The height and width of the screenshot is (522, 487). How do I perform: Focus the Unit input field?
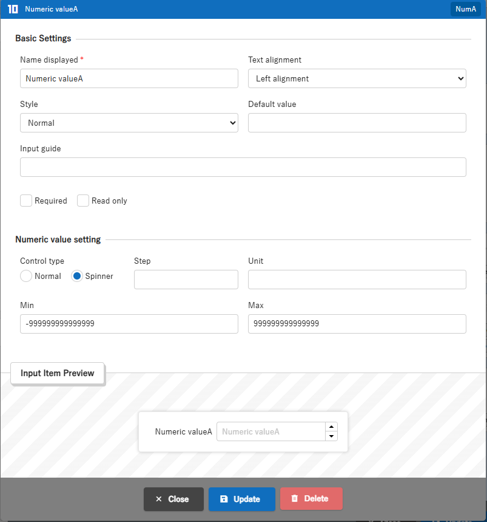pos(357,280)
